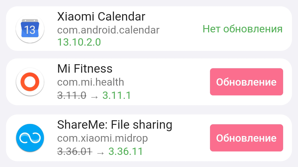298x167 pixels.
Task: Click package name com.xiaomi.midrop
Action: [x=102, y=139]
